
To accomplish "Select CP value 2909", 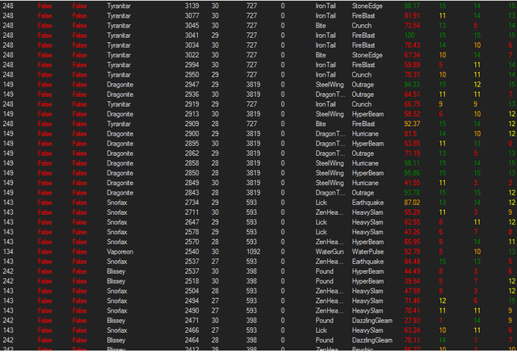I will coord(191,124).
